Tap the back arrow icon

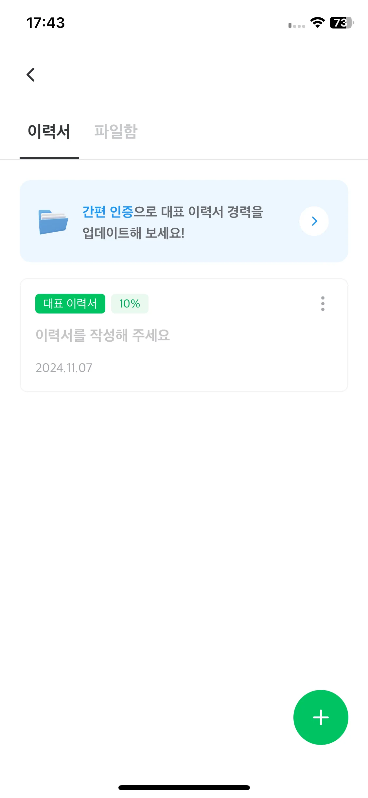pos(31,75)
